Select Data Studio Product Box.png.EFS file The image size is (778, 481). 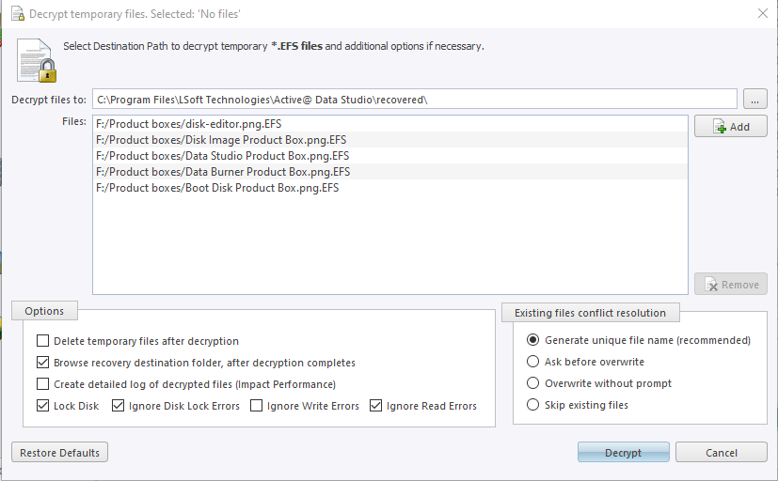(x=390, y=156)
